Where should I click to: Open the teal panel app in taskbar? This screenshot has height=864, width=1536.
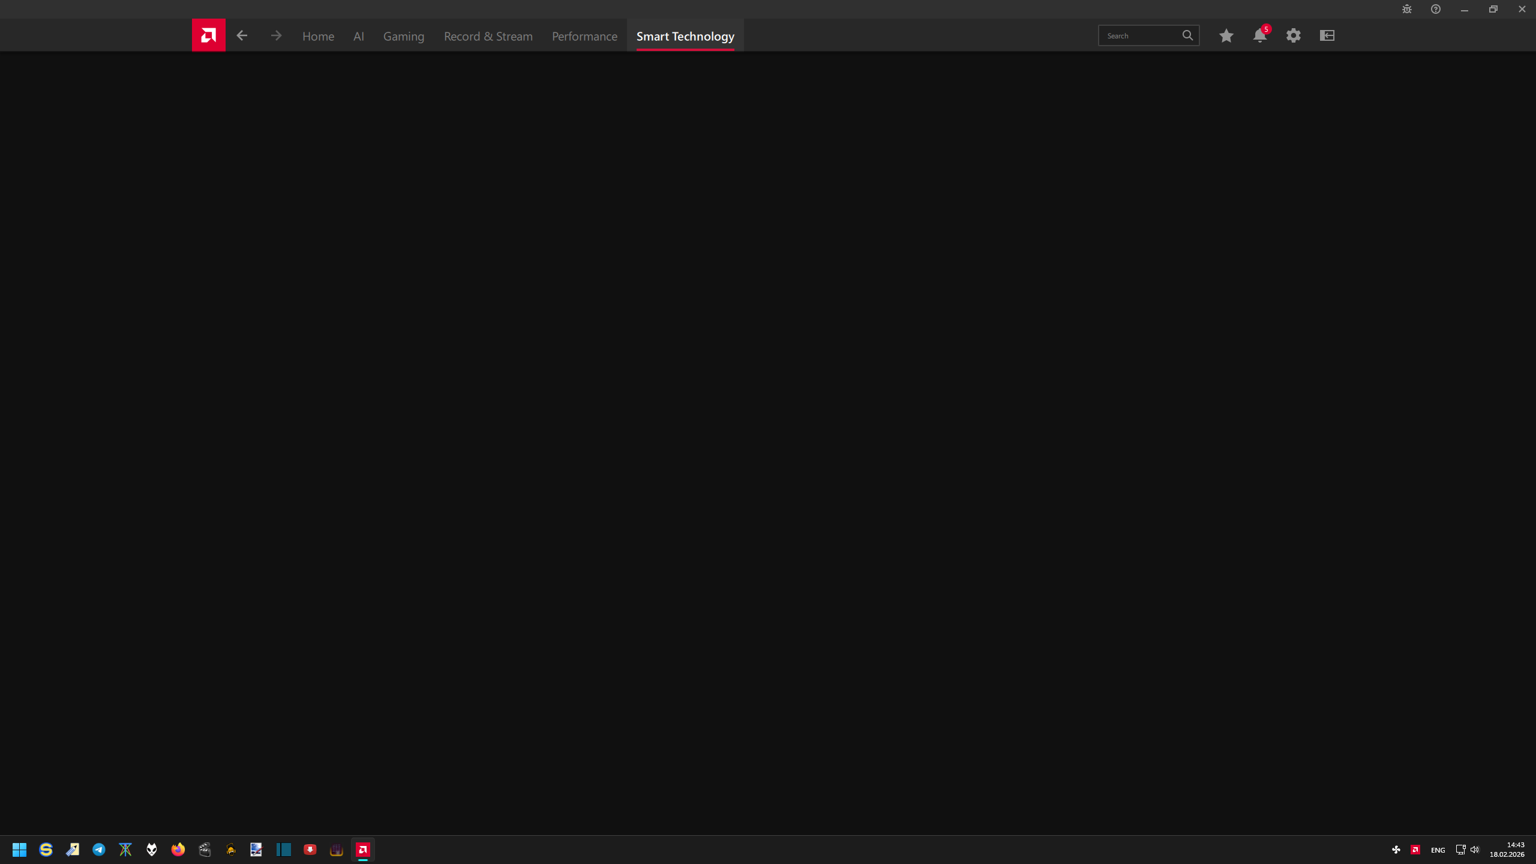click(x=283, y=850)
